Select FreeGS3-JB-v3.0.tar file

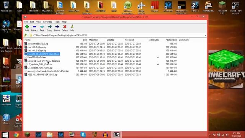(37, 58)
